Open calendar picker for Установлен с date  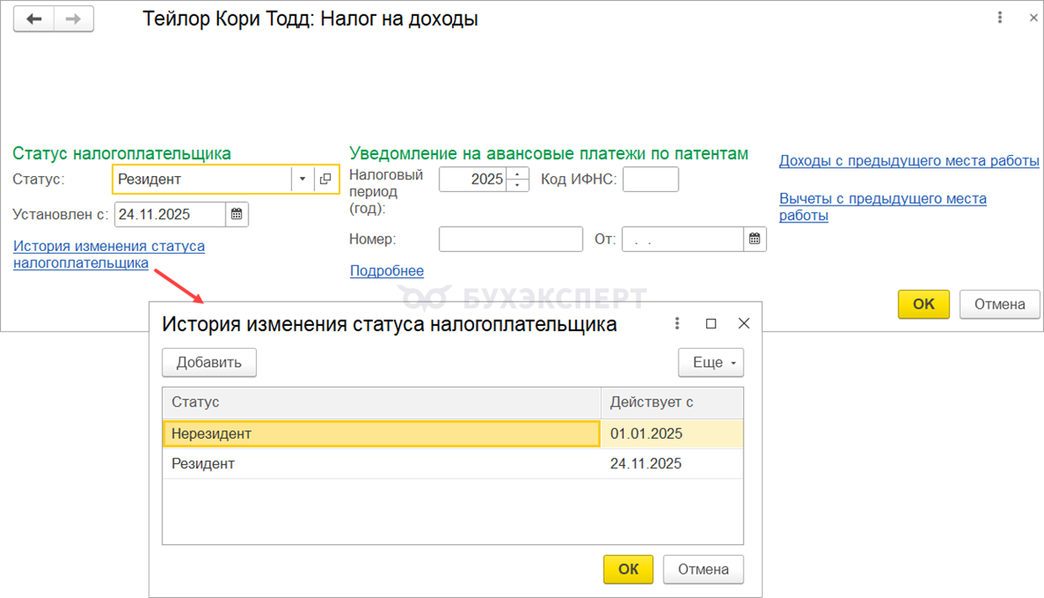(237, 215)
